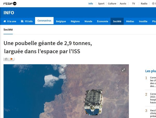
Task: Click the space cargo article photo
Action: click(66, 91)
